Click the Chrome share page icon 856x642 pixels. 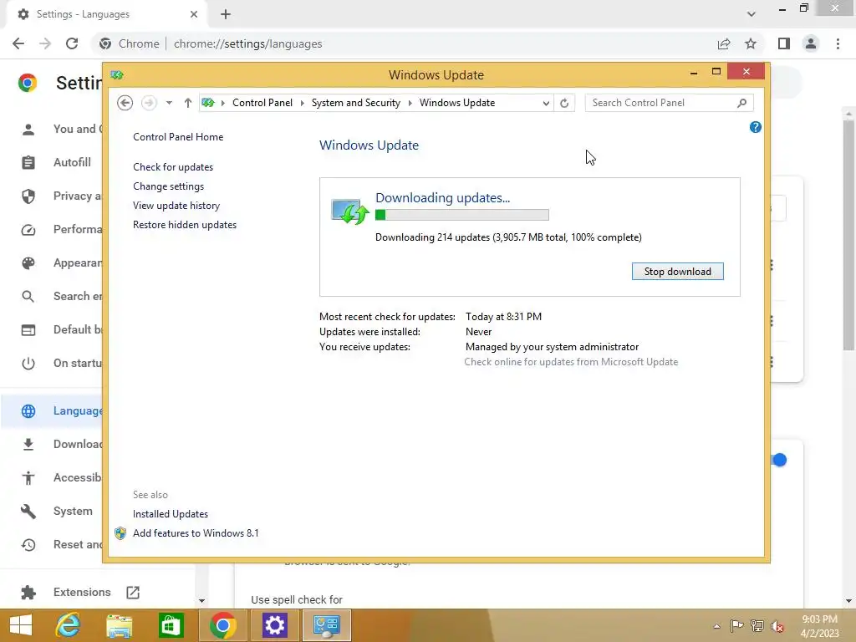click(724, 43)
